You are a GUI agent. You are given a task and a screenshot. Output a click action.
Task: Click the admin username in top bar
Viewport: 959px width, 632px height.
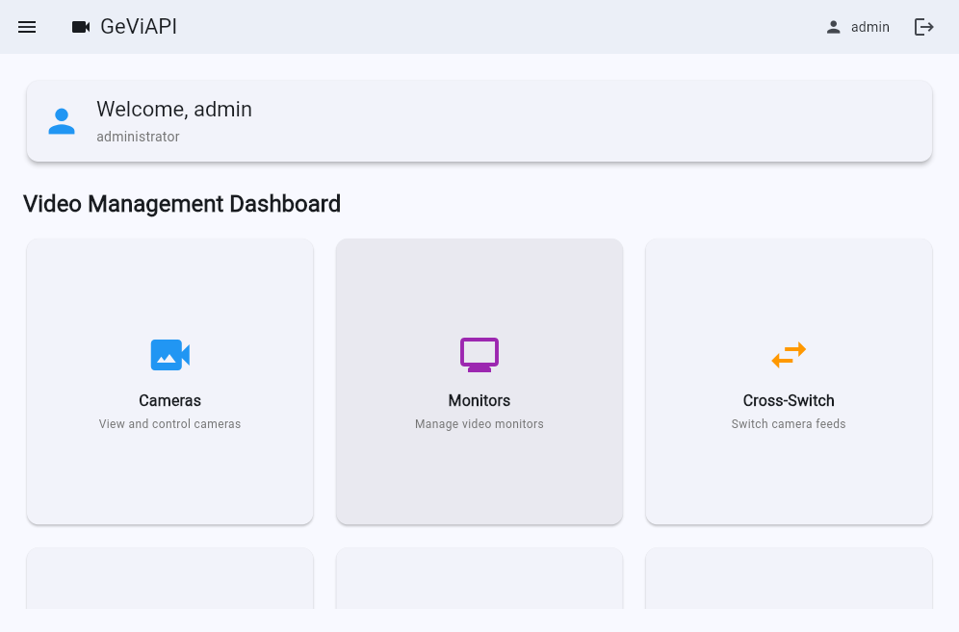coord(870,27)
